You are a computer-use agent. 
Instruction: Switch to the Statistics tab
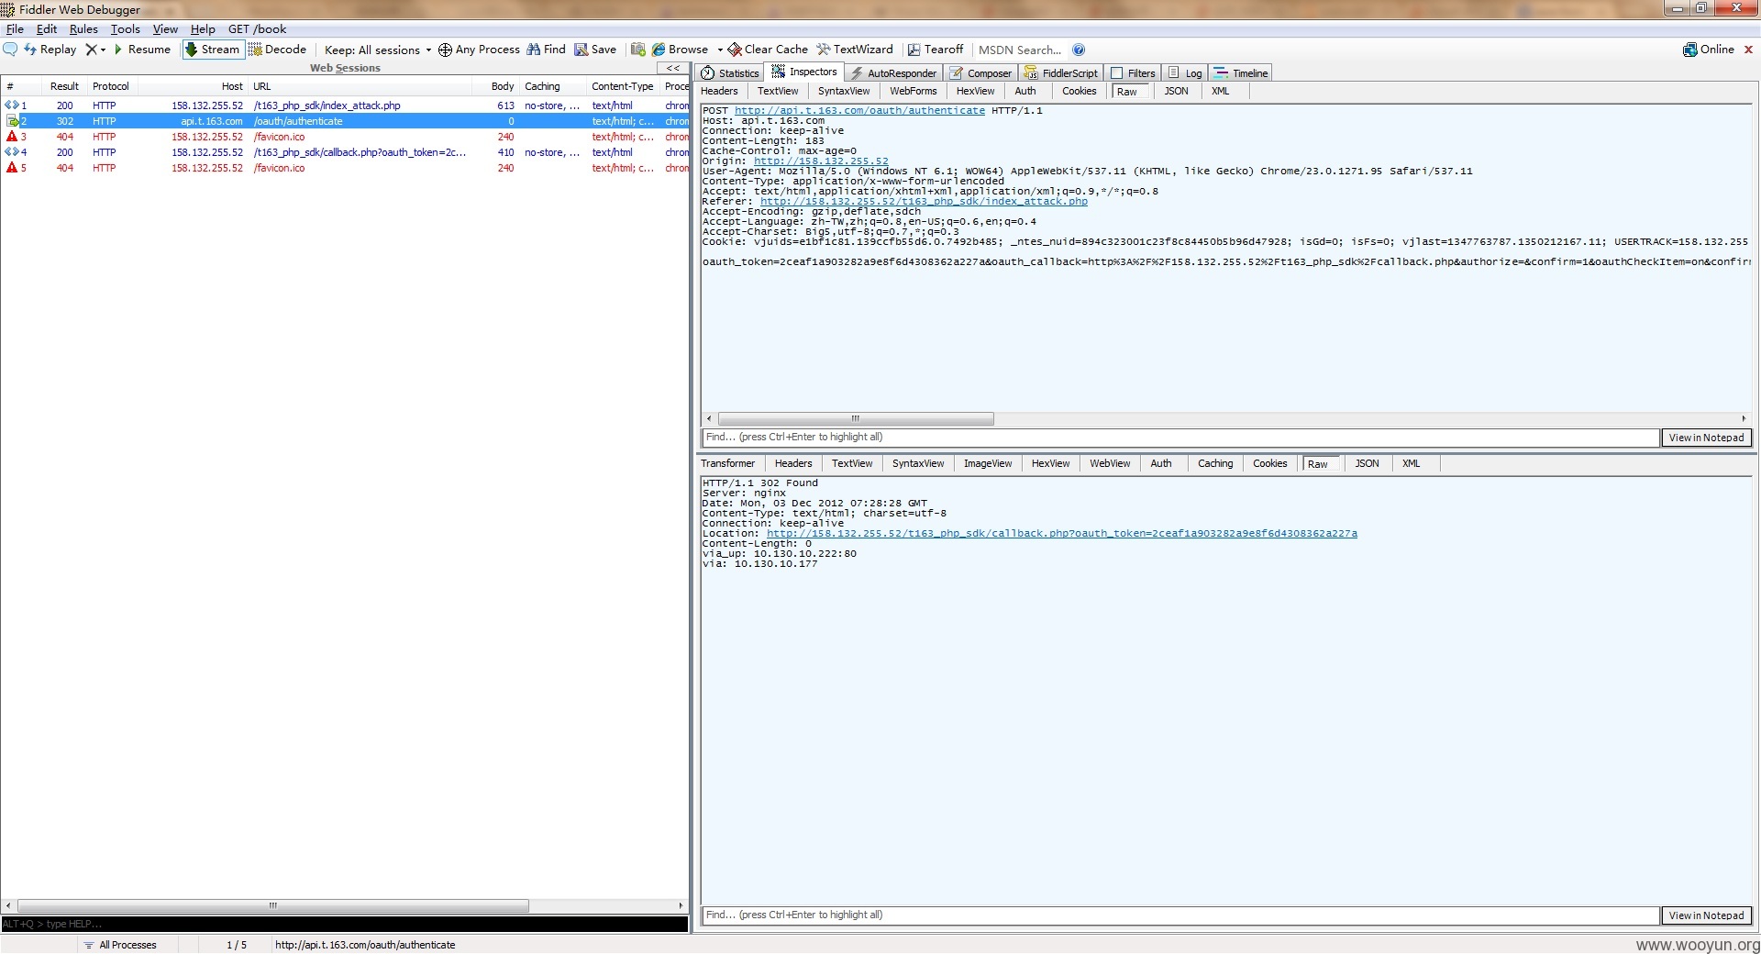pyautogui.click(x=730, y=73)
